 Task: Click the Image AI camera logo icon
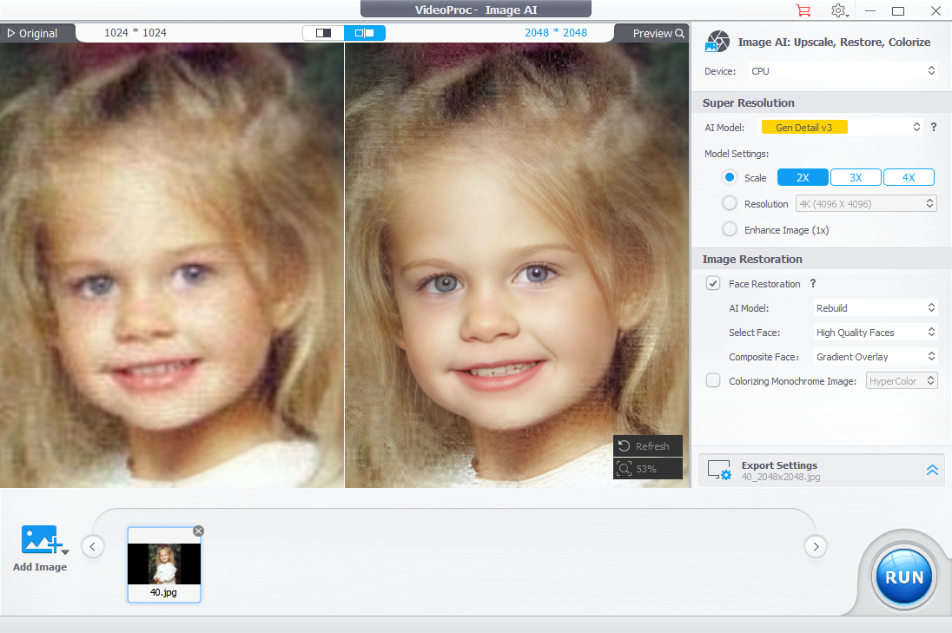click(717, 42)
